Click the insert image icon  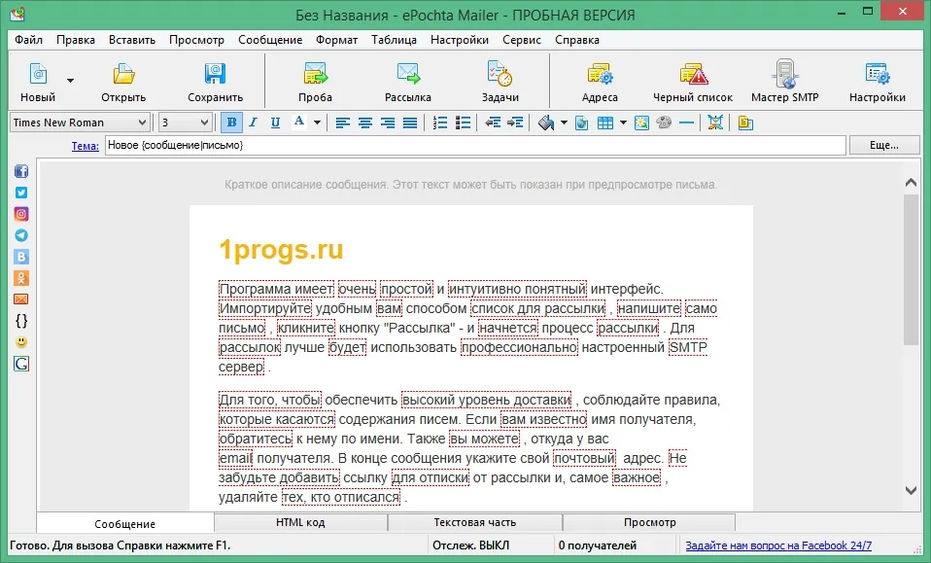click(x=641, y=123)
